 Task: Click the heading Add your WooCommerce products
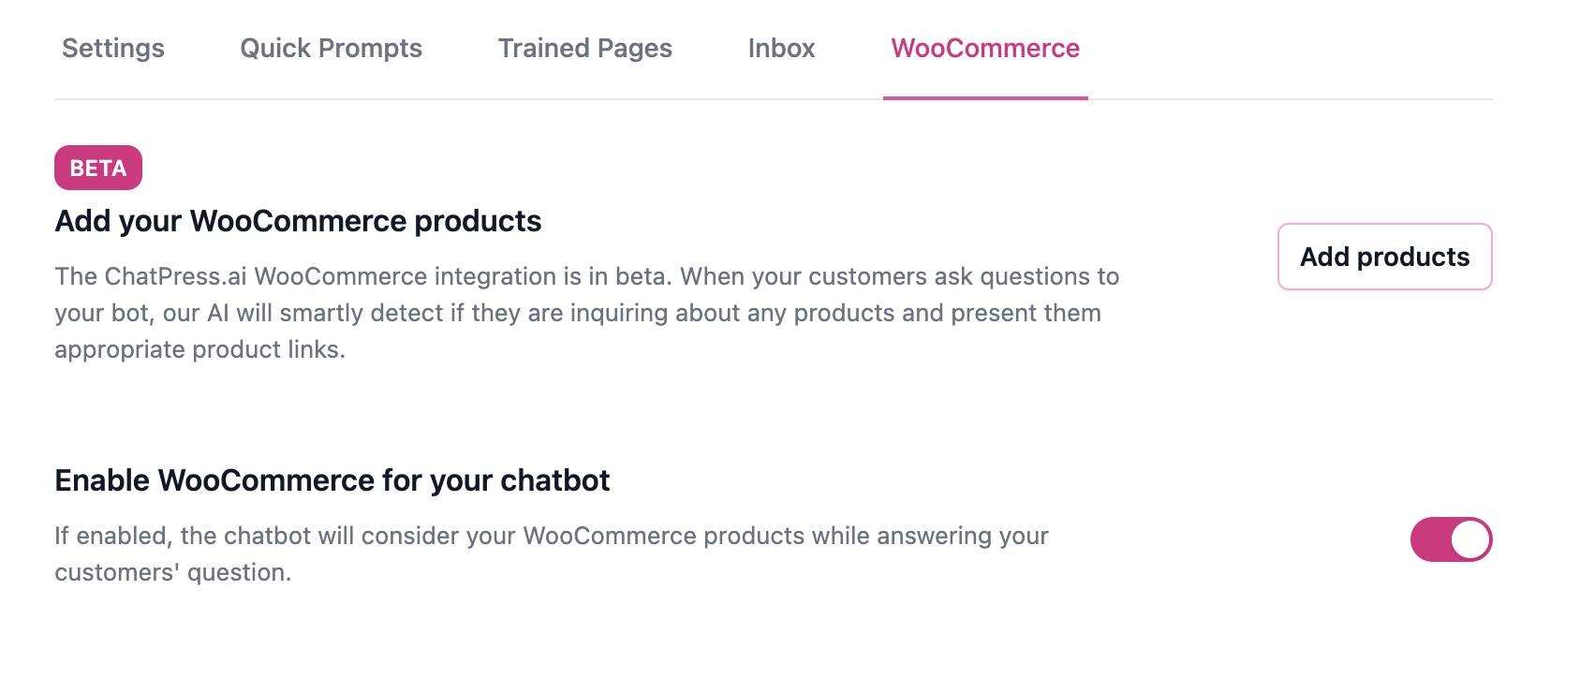tap(298, 221)
